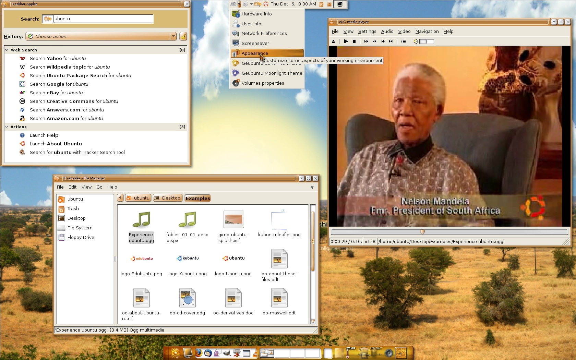Open Network Preferences menu entry
This screenshot has height=360, width=576.
(x=267, y=34)
